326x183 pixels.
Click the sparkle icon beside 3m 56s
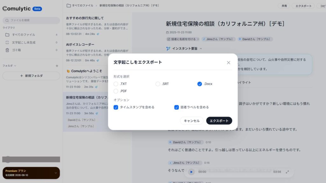[97, 113]
